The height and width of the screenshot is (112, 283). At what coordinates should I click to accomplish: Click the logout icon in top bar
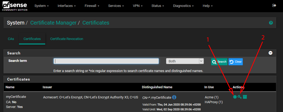[x=274, y=6]
